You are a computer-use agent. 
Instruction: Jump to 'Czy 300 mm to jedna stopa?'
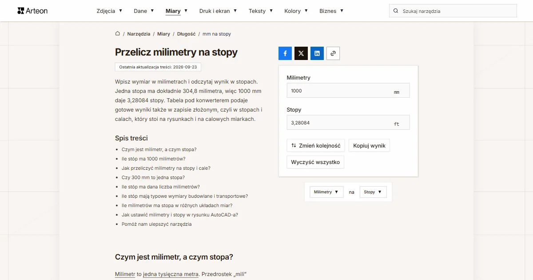[x=153, y=177]
